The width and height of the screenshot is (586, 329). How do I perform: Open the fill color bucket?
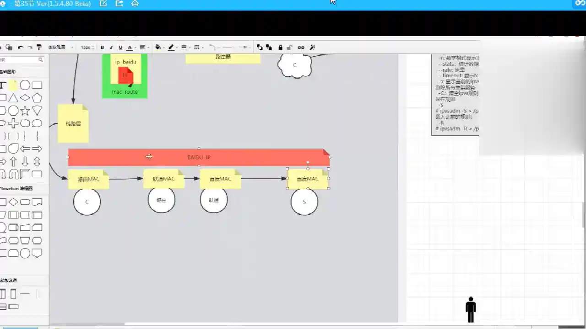(159, 48)
